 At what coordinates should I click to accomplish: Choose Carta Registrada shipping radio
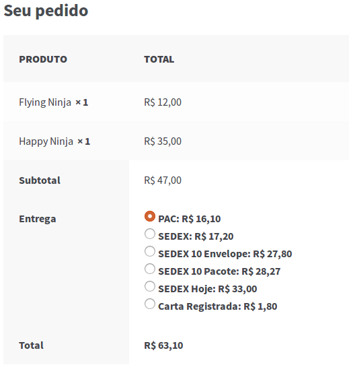click(150, 304)
